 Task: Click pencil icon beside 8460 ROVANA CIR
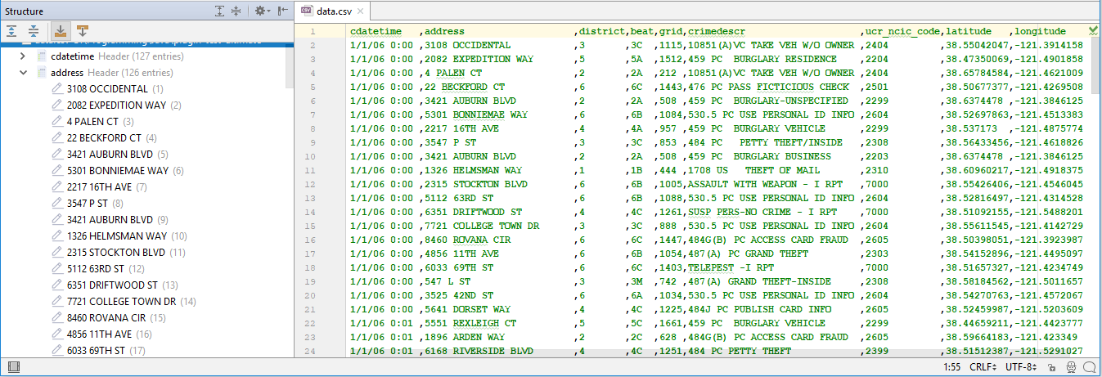pos(57,318)
